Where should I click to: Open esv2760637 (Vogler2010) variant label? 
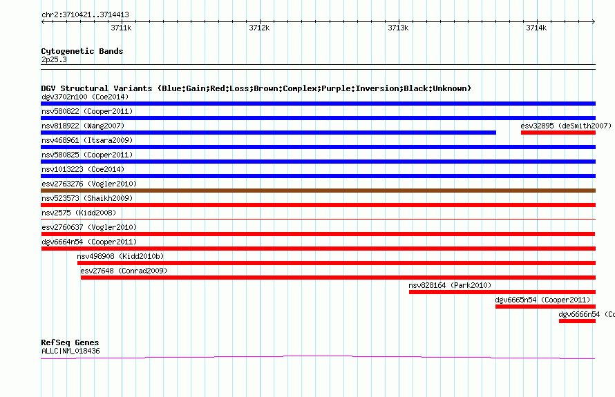pyautogui.click(x=89, y=227)
